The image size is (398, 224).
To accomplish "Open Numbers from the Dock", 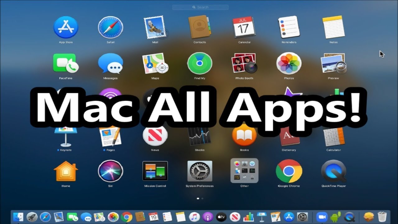I will pos(248,217).
